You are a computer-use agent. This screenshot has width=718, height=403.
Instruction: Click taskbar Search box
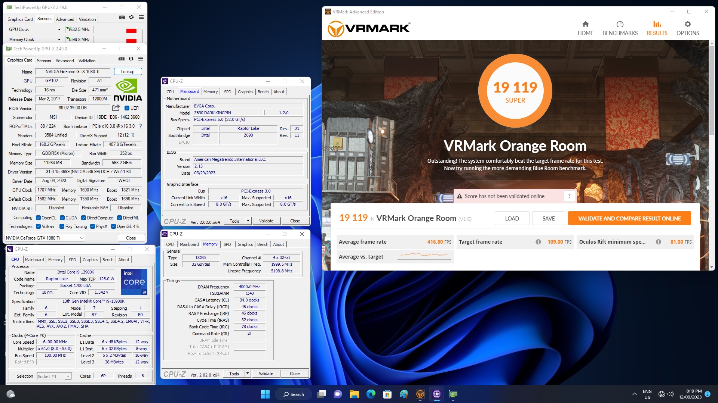coord(294,394)
